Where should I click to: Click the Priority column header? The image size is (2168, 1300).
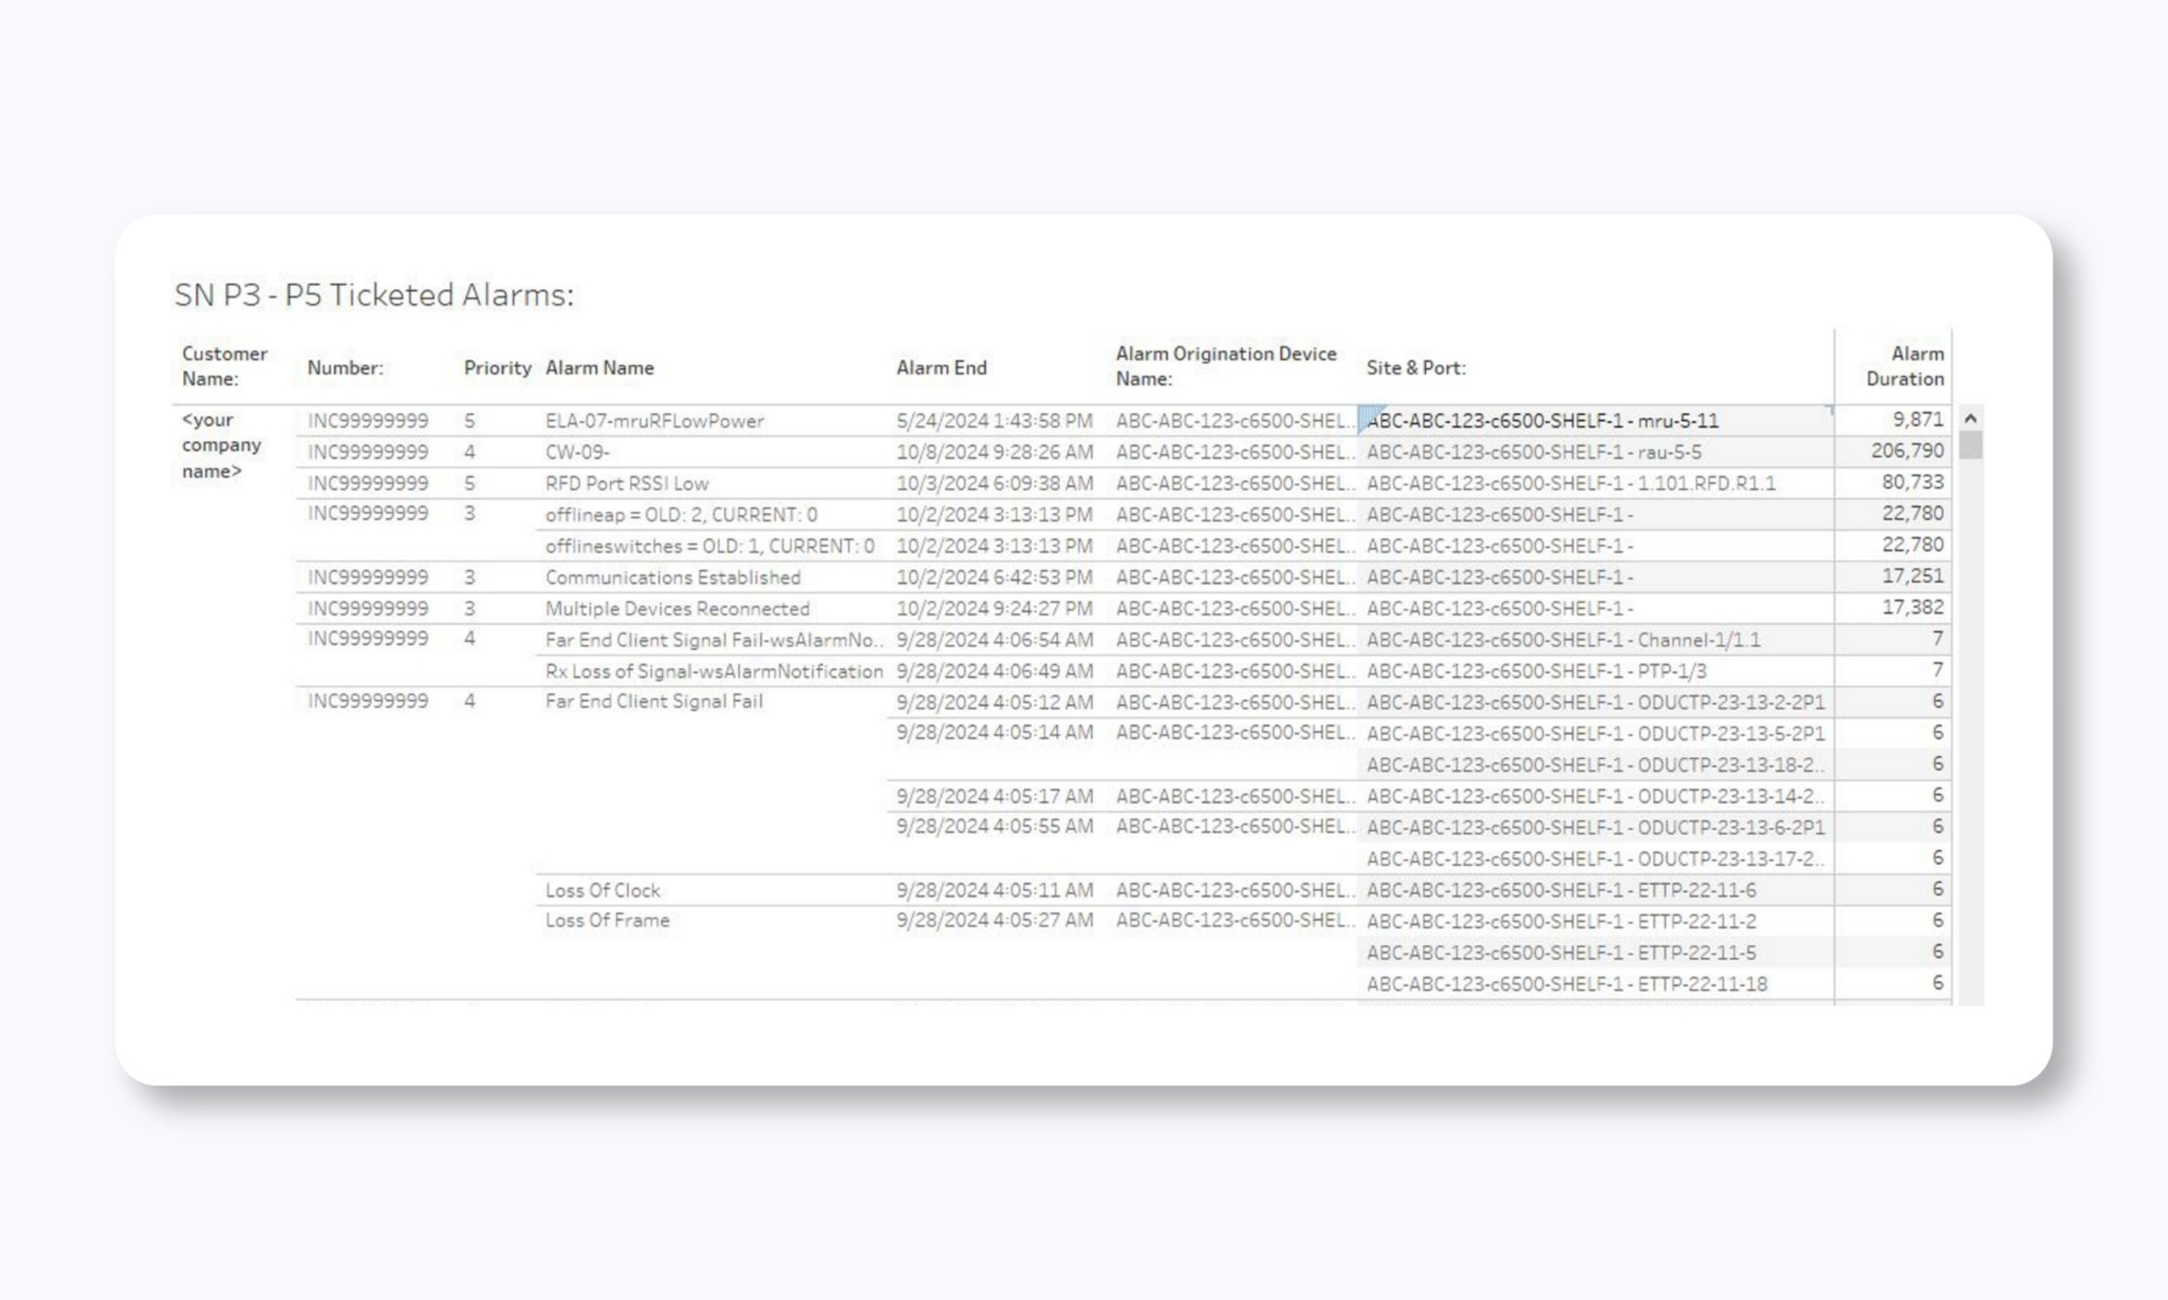coord(497,368)
